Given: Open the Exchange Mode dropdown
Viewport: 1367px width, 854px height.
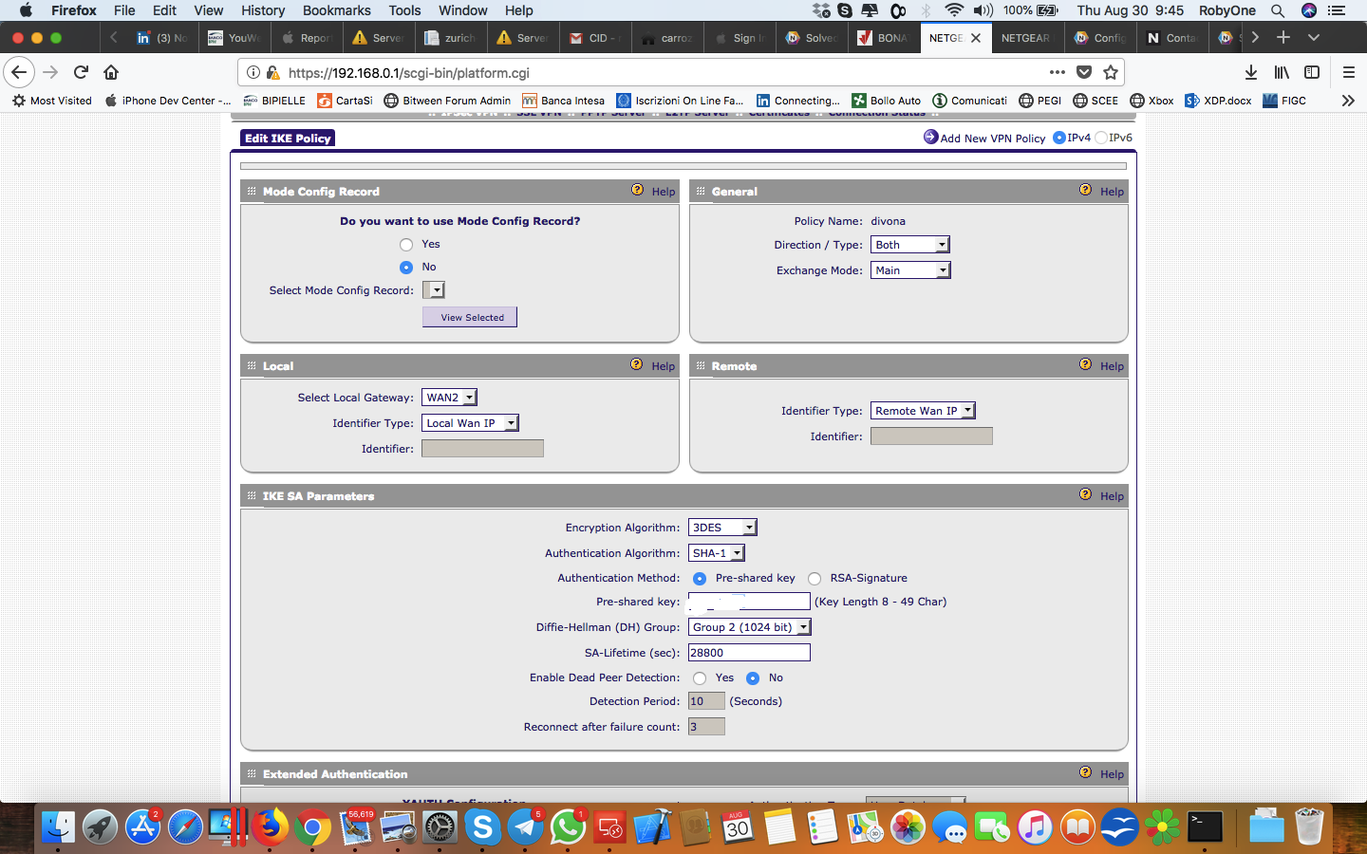Looking at the screenshot, I should pyautogui.click(x=910, y=270).
